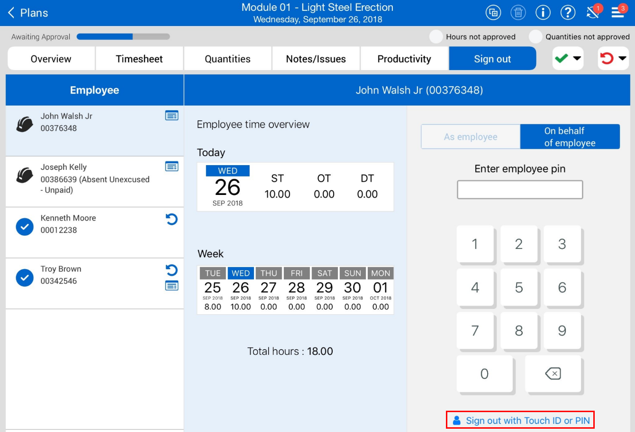Click the Awaiting Approval progress bar
The image size is (635, 432).
(123, 37)
